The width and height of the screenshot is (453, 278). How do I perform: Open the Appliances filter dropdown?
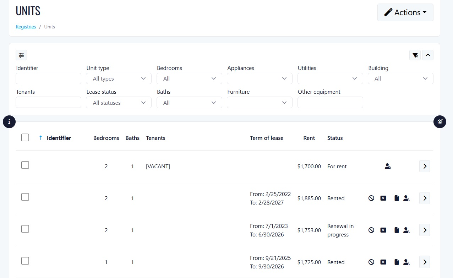(260, 78)
